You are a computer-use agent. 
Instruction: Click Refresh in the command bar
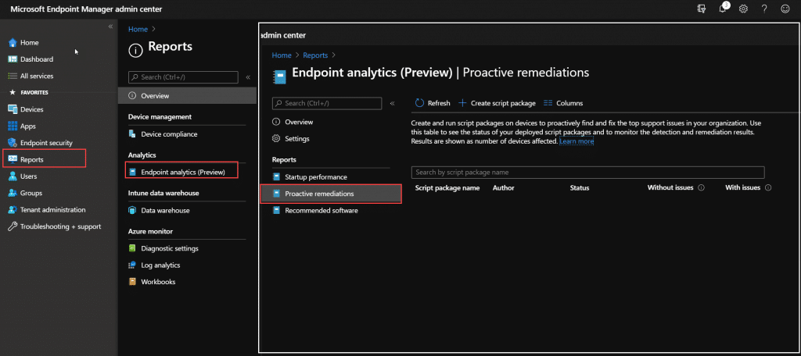point(433,103)
